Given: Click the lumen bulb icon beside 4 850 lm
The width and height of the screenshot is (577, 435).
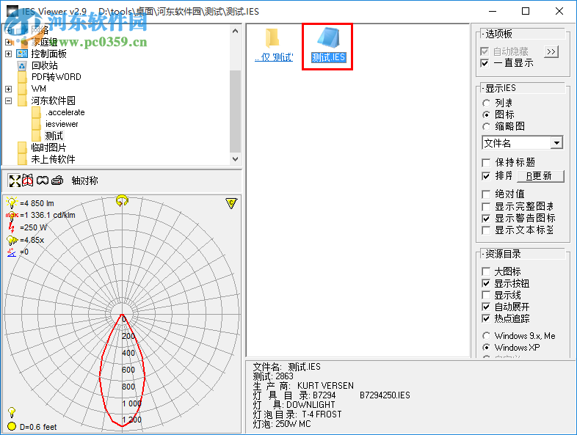Looking at the screenshot, I should tap(12, 203).
